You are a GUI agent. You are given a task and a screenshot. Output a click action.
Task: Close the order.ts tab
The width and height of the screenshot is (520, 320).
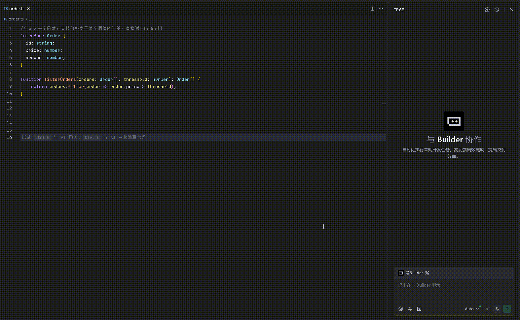click(x=28, y=9)
